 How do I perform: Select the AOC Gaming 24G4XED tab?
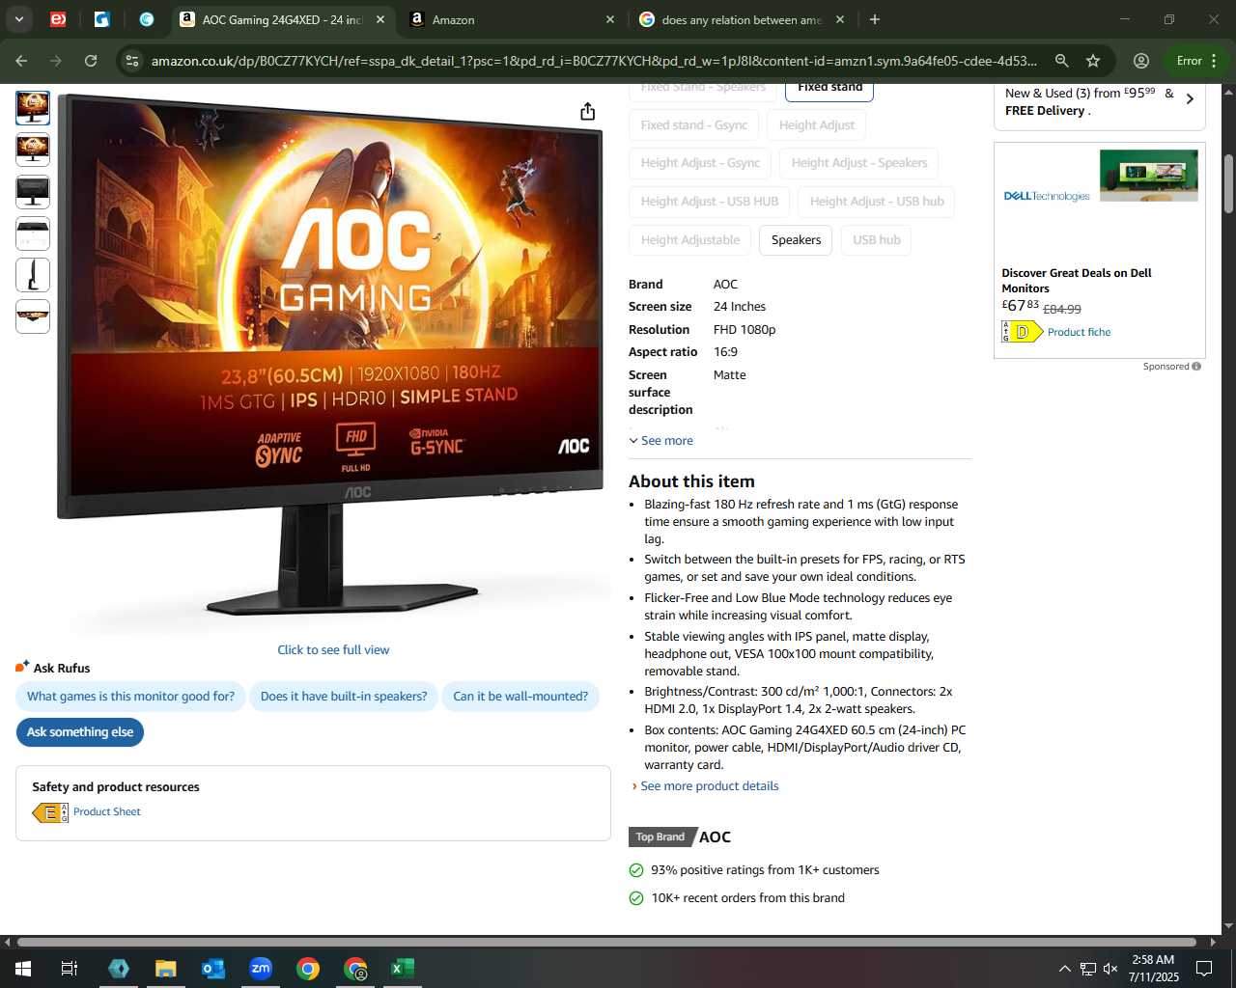point(283,19)
